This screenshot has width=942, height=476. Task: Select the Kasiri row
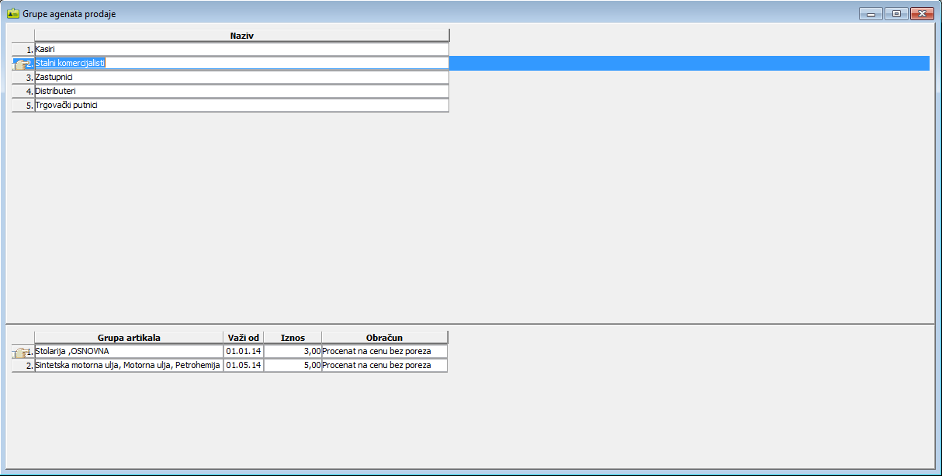tap(241, 50)
